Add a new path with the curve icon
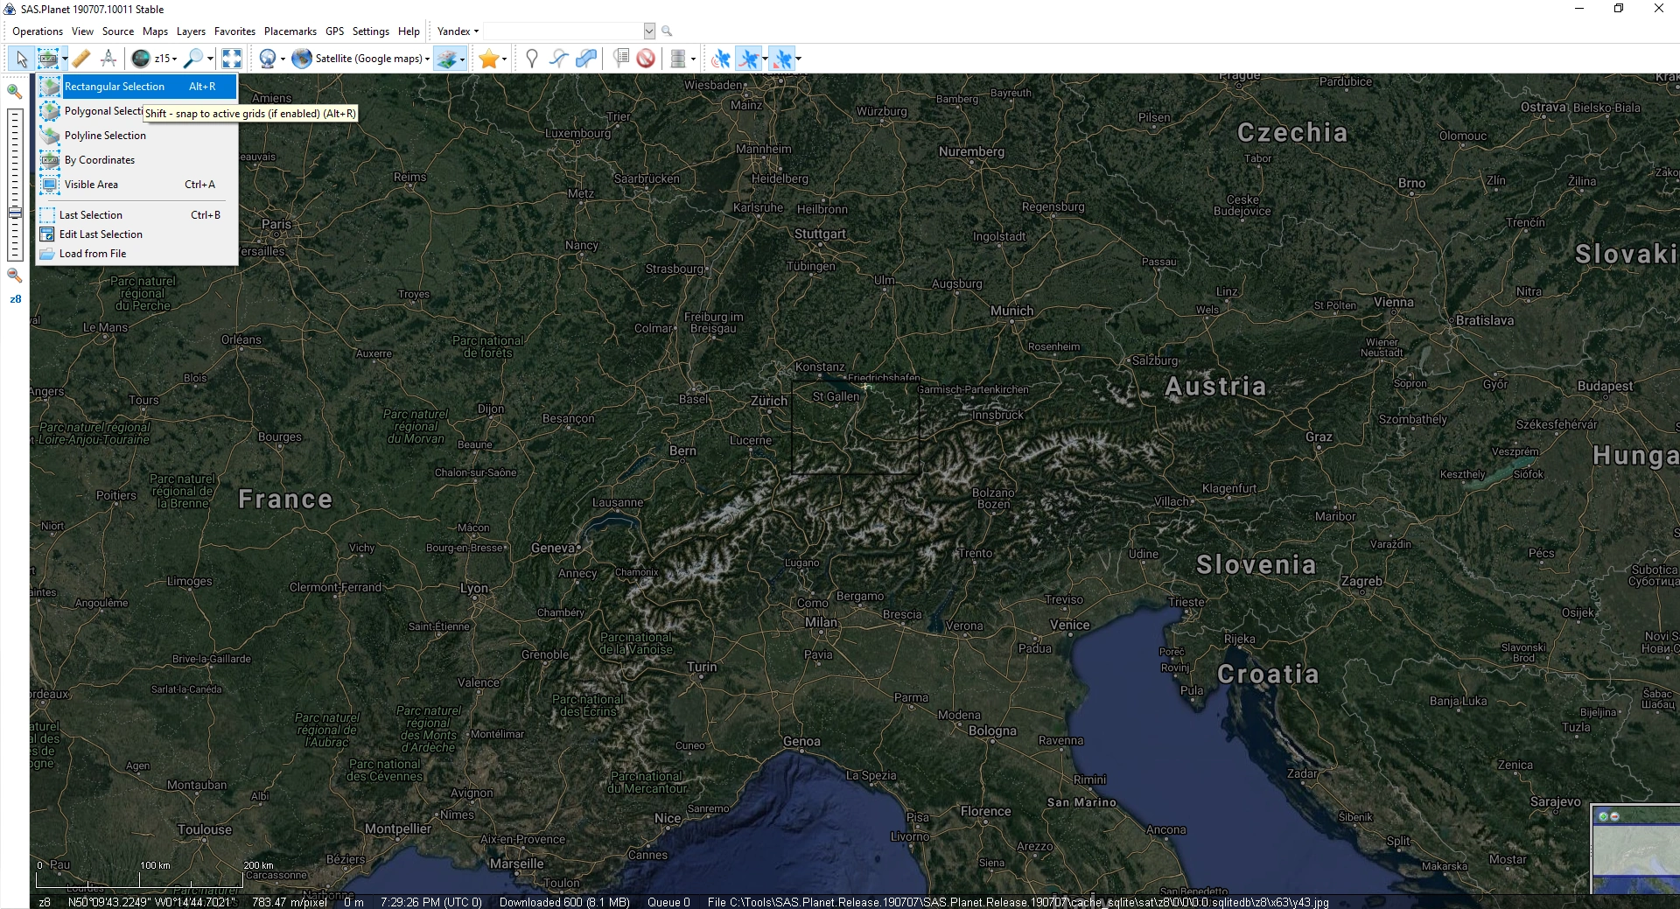This screenshot has height=909, width=1680. coord(558,59)
